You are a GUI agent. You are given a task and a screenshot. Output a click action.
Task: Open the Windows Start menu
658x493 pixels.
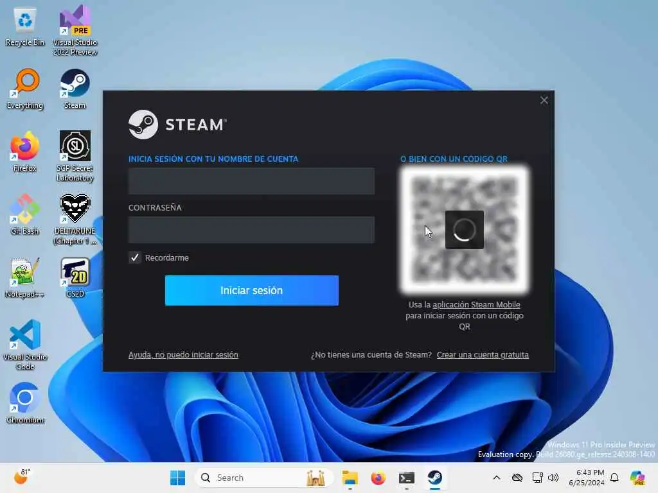pyautogui.click(x=177, y=478)
